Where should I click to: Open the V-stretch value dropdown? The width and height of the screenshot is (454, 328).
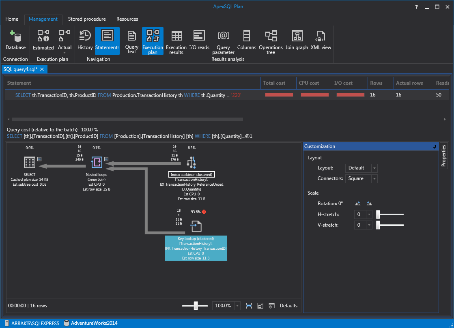point(369,225)
